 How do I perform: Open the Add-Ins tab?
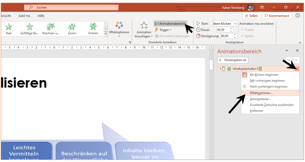point(24,16)
